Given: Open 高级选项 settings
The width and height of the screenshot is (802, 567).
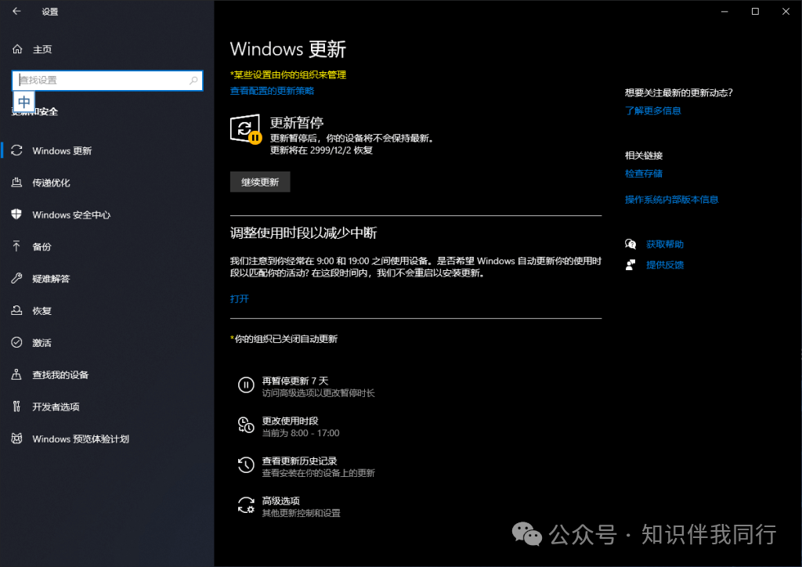Looking at the screenshot, I should tap(281, 500).
